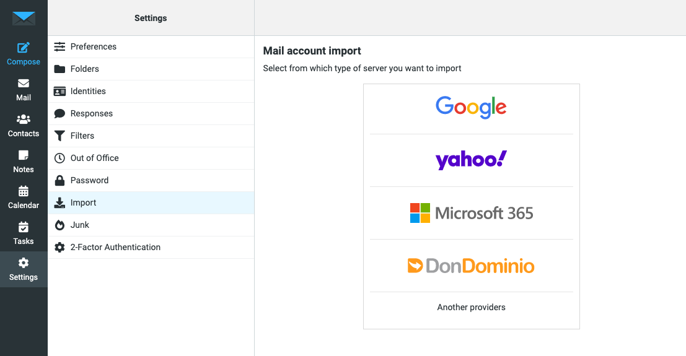Click the webmail envelope logo
The image size is (686, 356).
[24, 18]
